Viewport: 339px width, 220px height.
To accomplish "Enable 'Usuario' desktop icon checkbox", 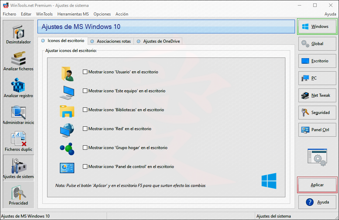I will 85,72.
